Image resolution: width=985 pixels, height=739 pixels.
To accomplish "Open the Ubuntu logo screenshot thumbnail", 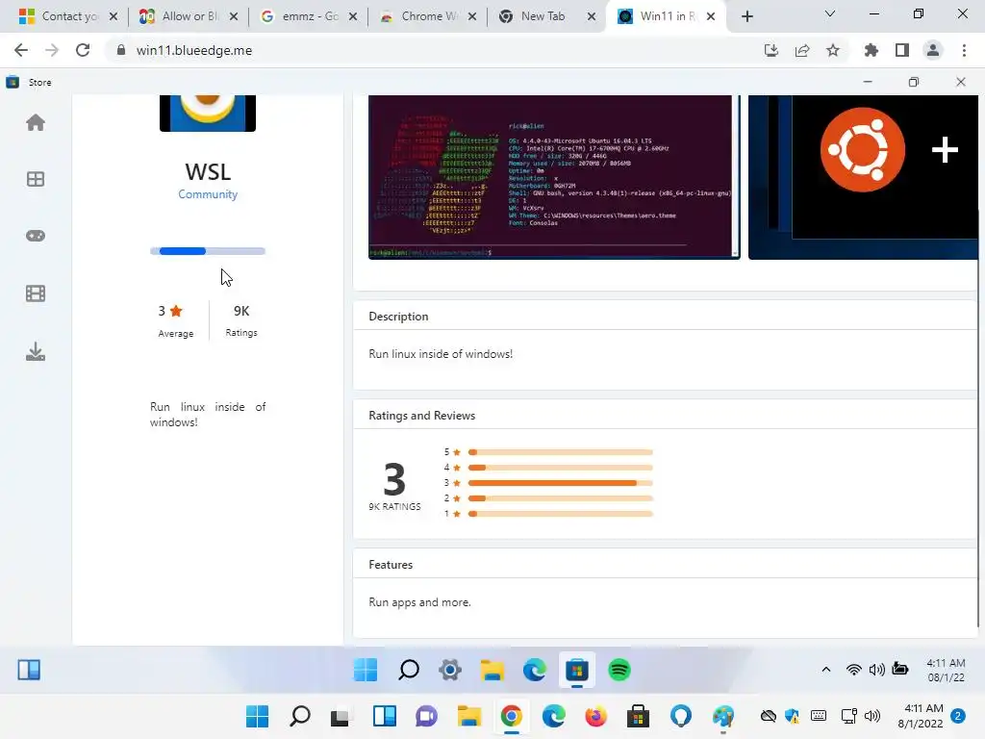I will pyautogui.click(x=863, y=177).
